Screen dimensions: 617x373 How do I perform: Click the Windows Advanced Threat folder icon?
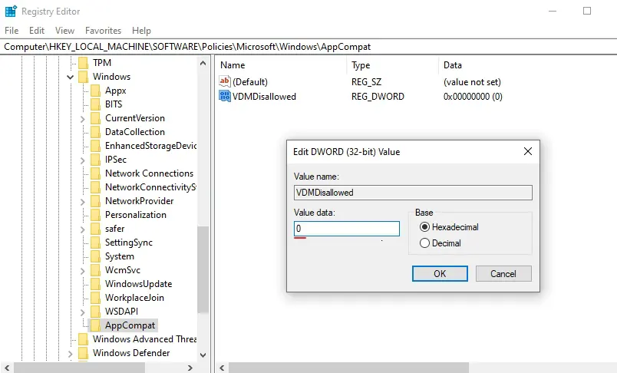click(x=83, y=338)
